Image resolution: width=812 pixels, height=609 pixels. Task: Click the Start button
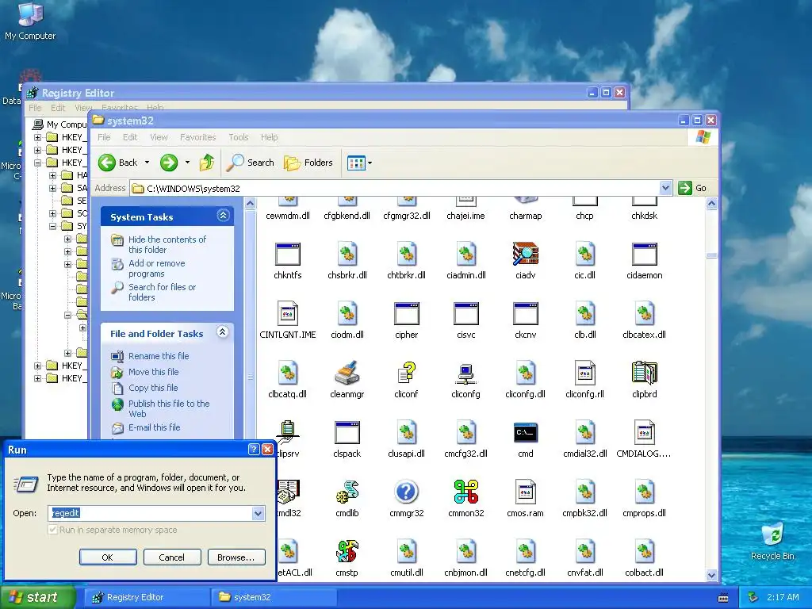click(37, 597)
